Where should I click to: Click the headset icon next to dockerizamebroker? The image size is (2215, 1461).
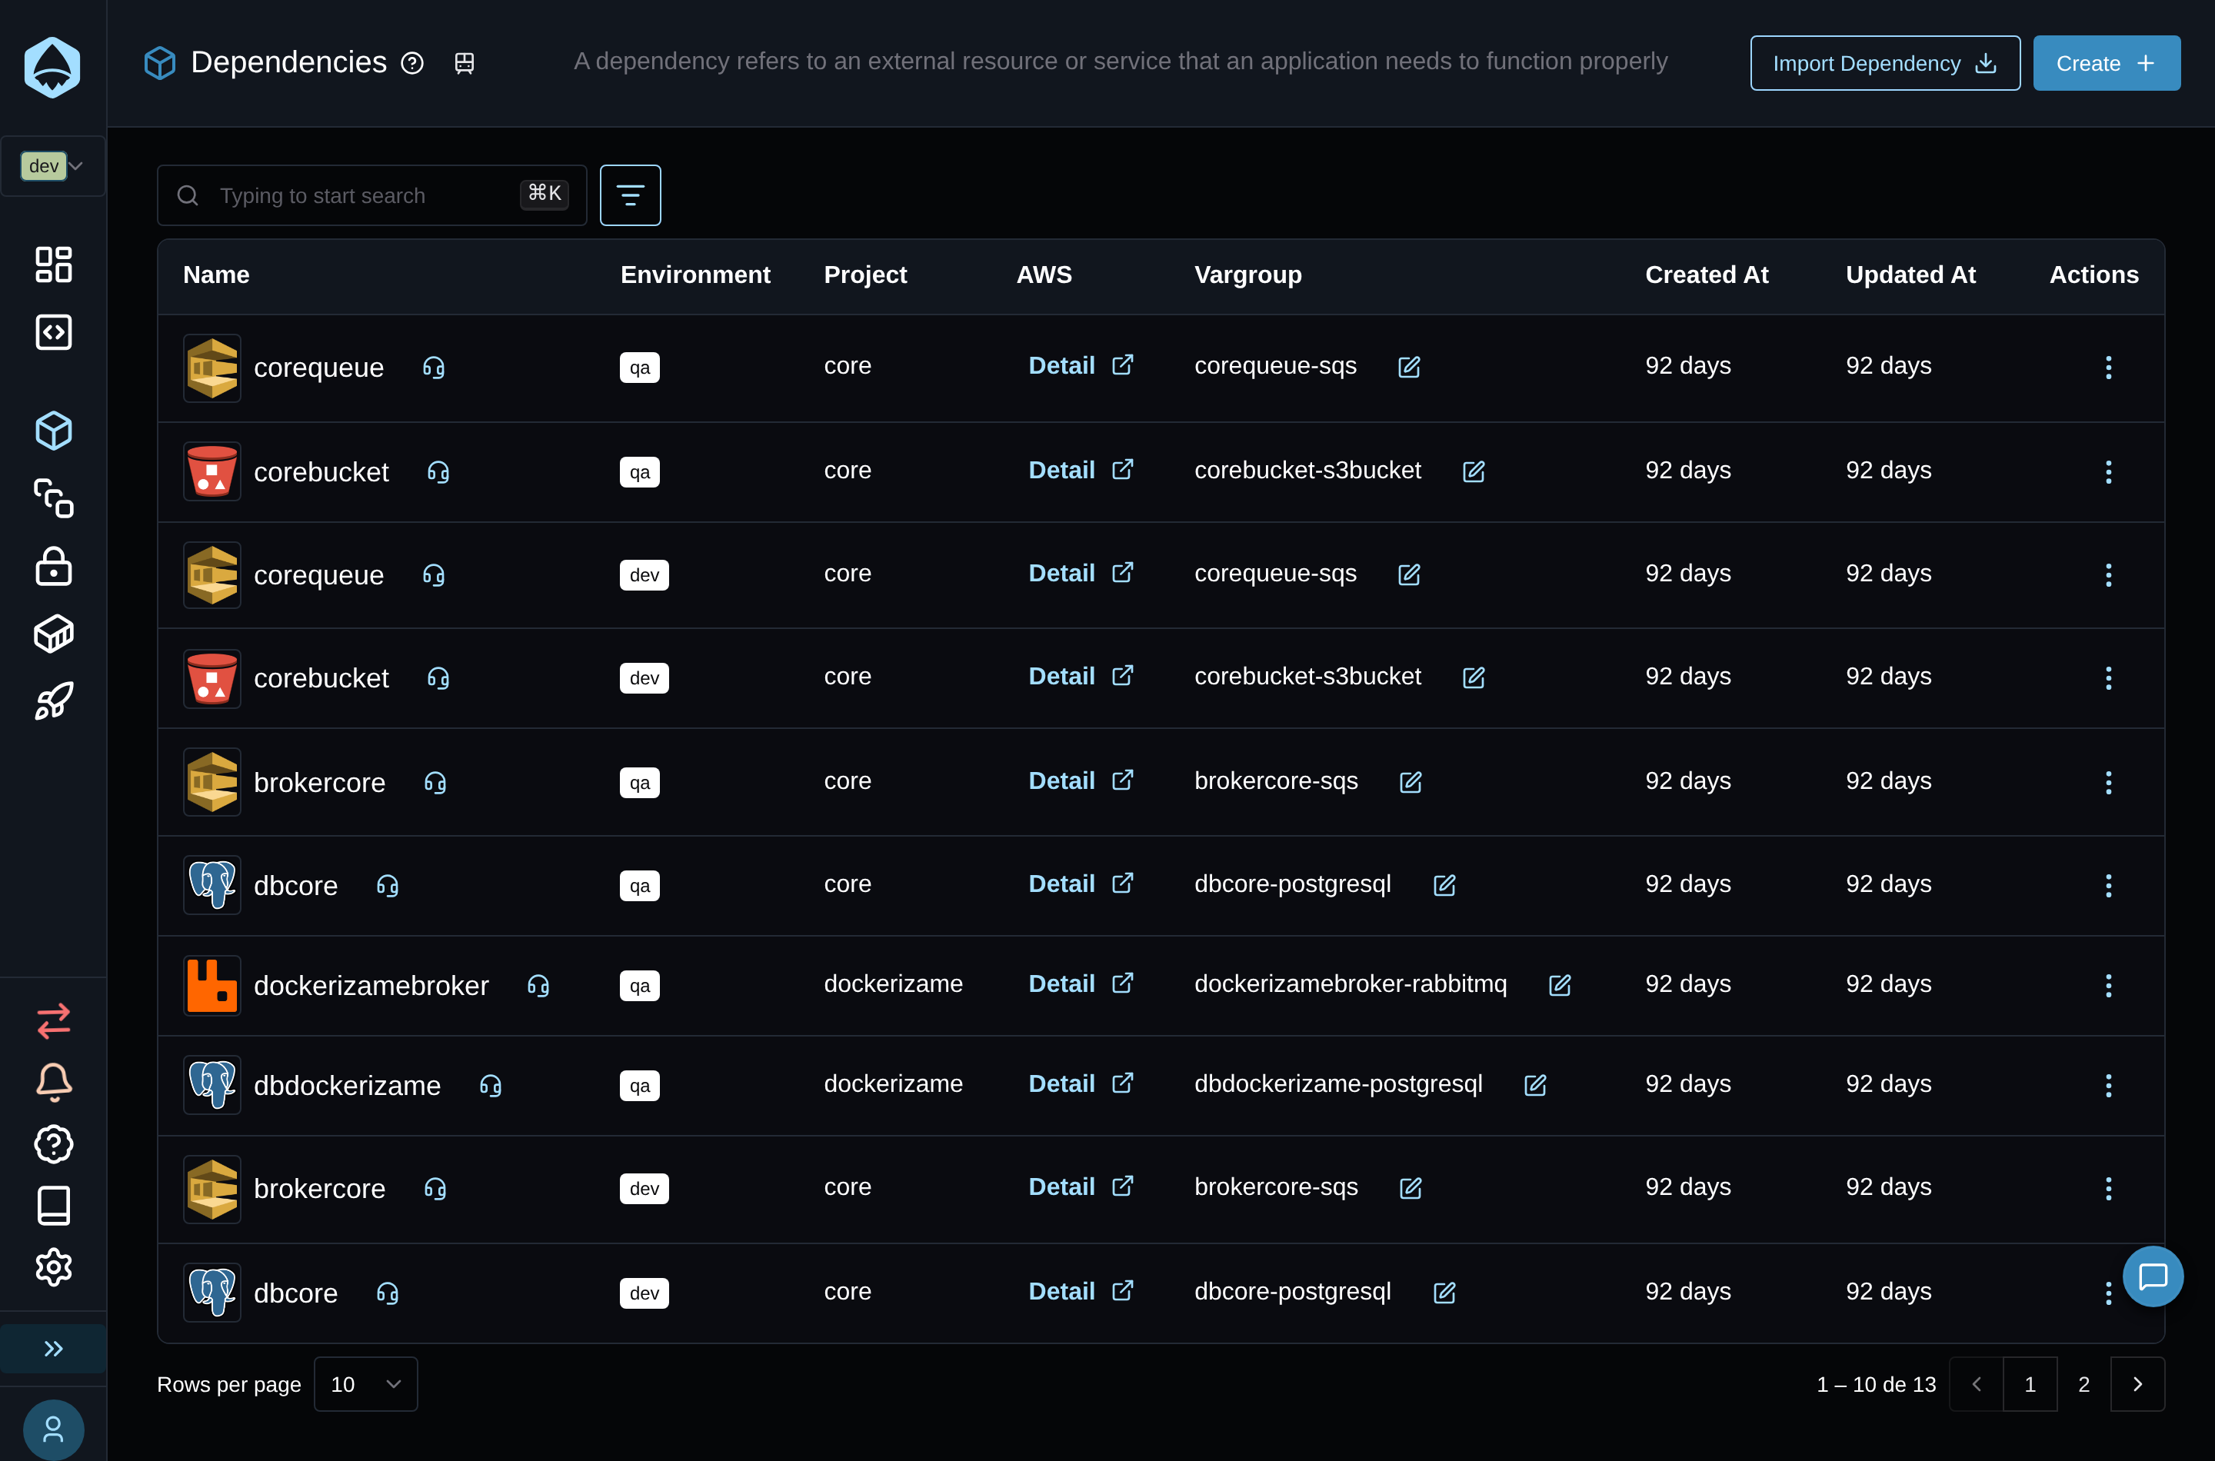[x=538, y=986]
